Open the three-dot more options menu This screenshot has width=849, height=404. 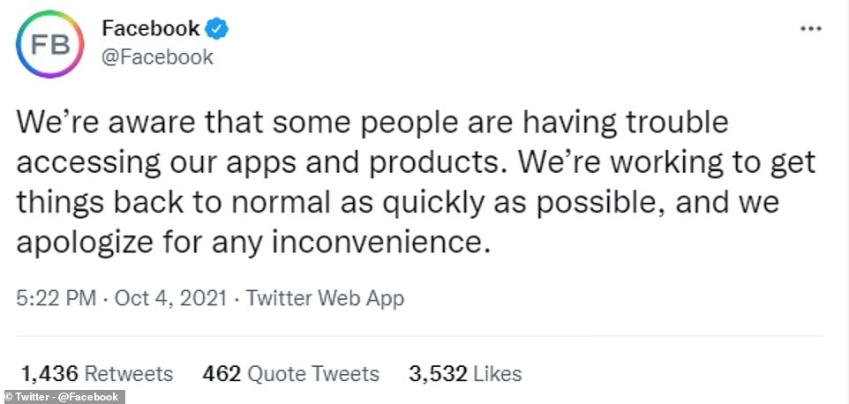click(809, 29)
